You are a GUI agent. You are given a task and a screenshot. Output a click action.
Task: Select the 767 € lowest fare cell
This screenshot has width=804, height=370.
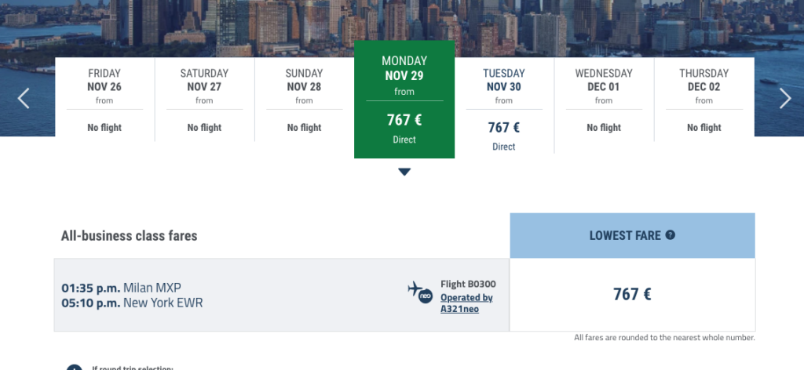[x=632, y=295]
